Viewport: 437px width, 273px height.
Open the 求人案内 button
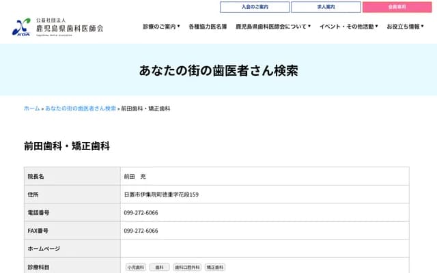(326, 7)
